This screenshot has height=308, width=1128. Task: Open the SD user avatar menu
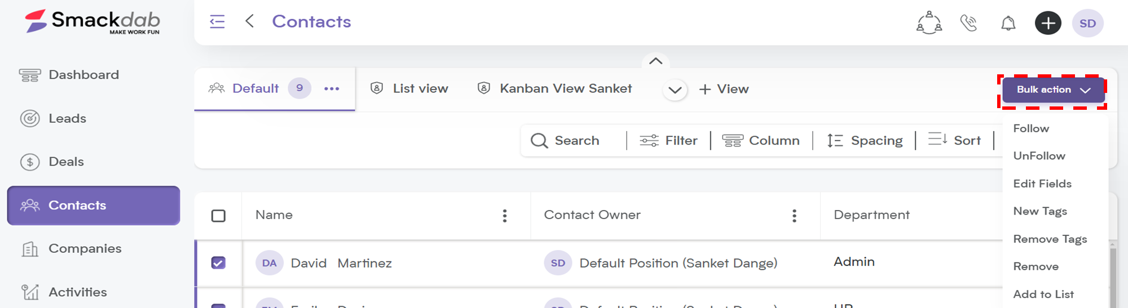click(x=1087, y=23)
